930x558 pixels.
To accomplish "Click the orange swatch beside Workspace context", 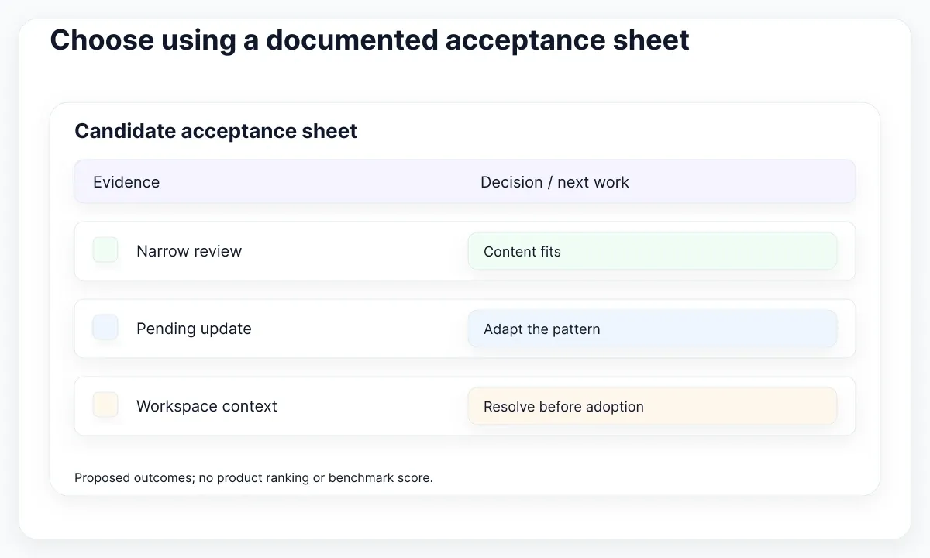I will [x=105, y=405].
